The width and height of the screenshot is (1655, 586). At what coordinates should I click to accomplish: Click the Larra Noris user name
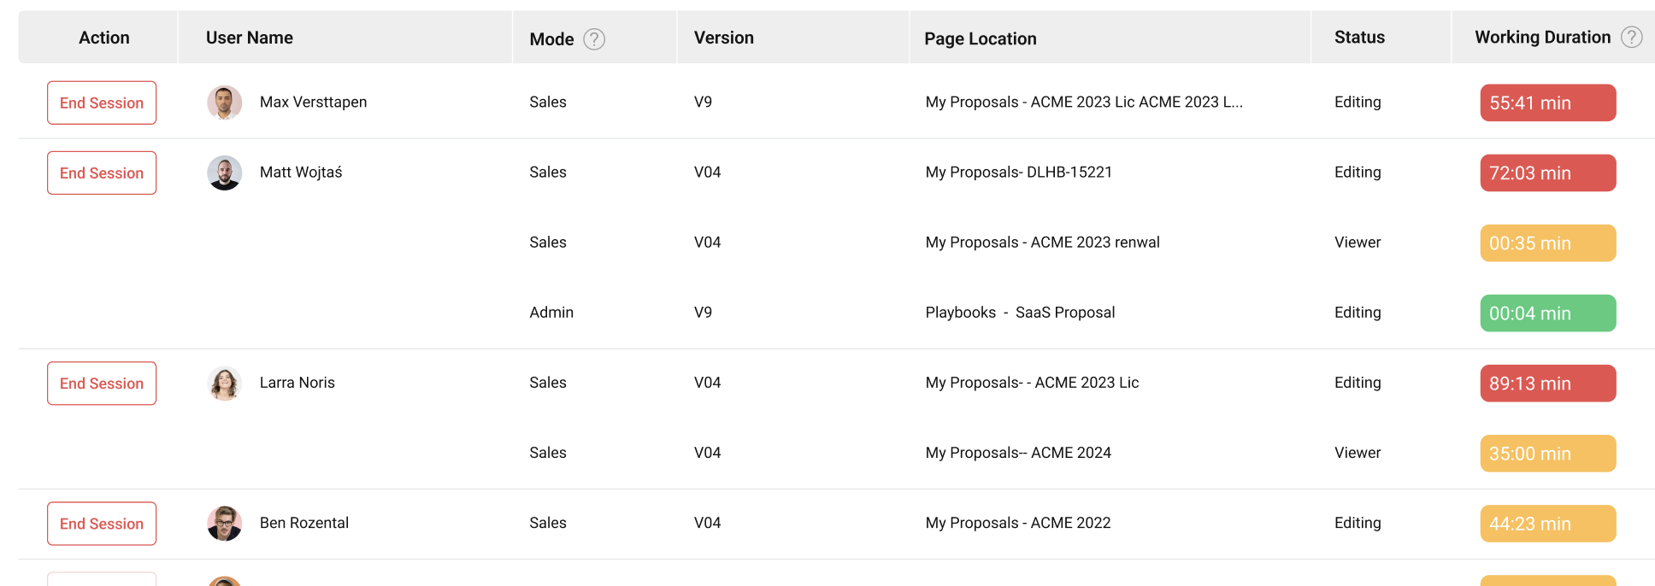click(x=297, y=383)
